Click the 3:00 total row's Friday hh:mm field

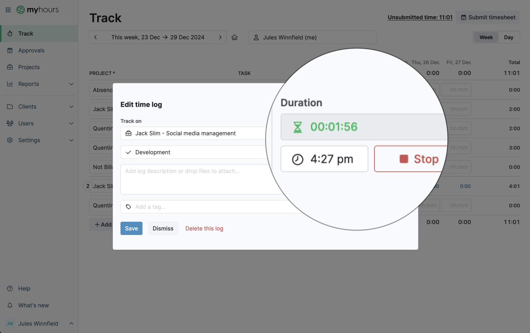tap(456, 148)
